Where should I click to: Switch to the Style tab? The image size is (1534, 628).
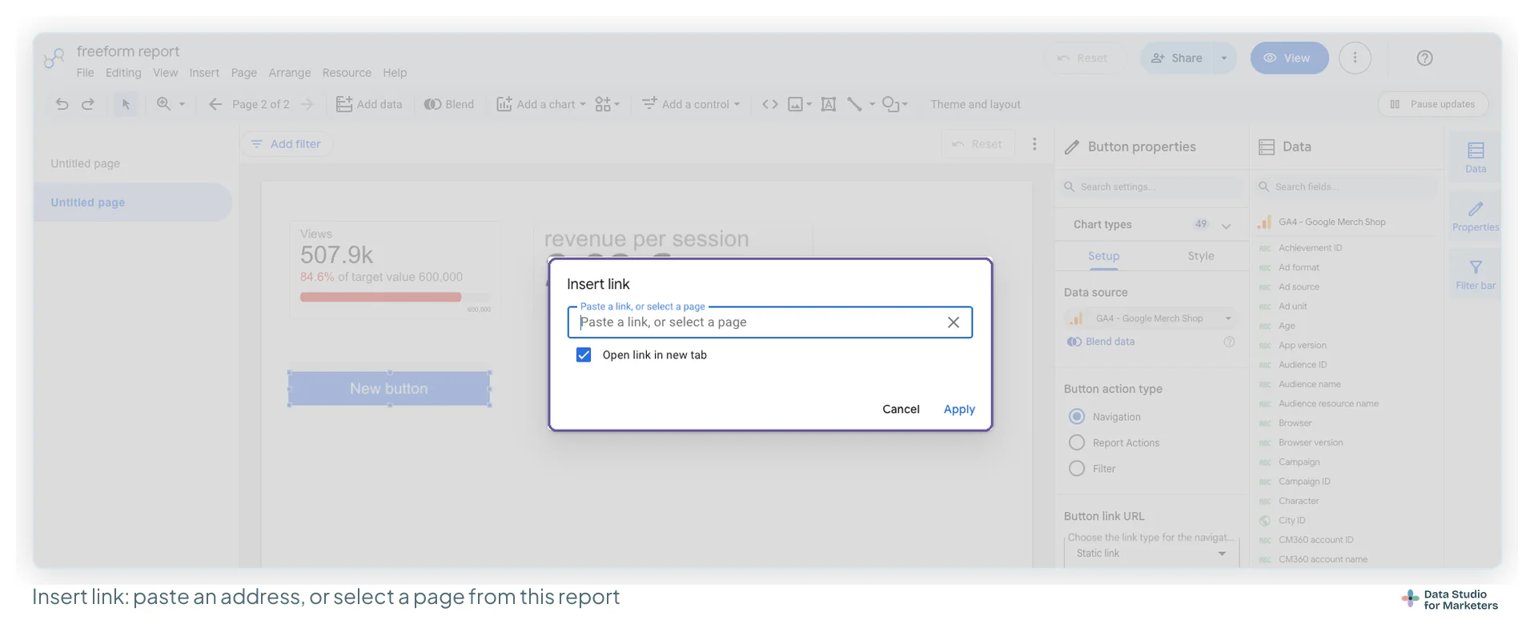[x=1200, y=256]
